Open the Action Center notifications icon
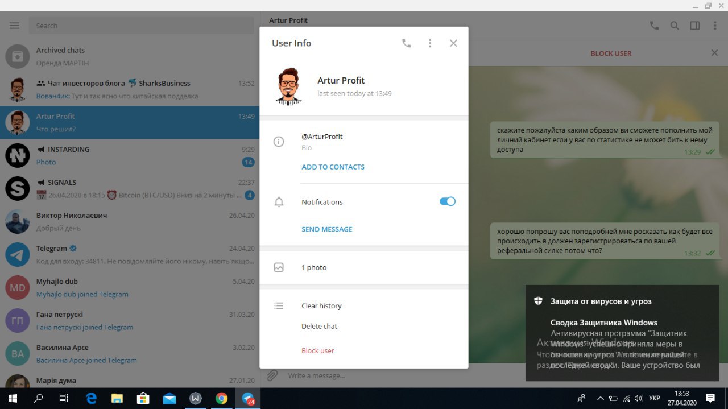The width and height of the screenshot is (728, 409). (710, 398)
